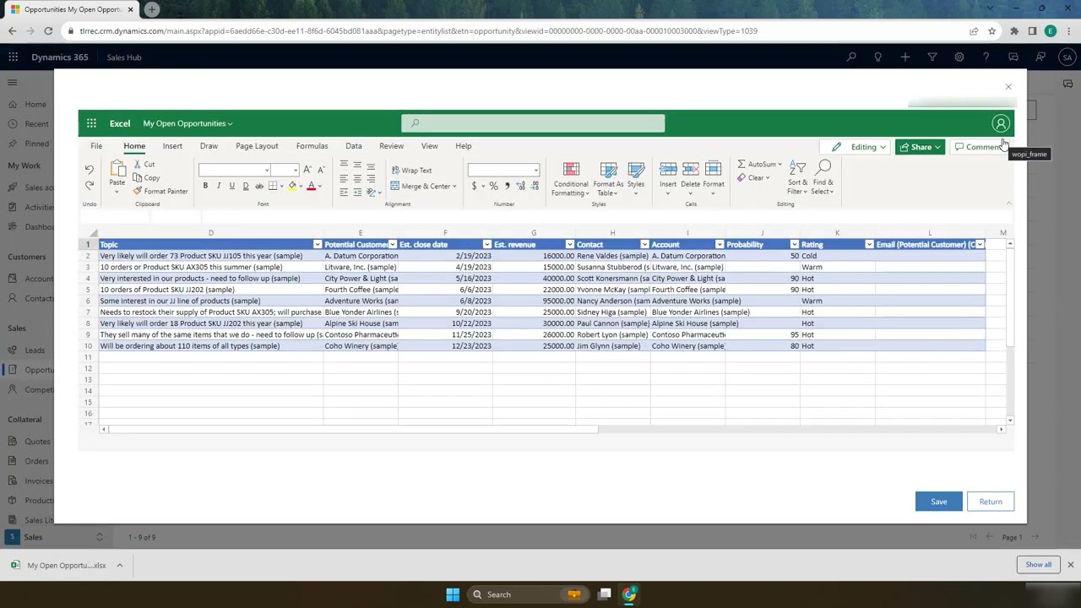
Task: Click the Redo arrow in the ribbon
Action: point(90,186)
